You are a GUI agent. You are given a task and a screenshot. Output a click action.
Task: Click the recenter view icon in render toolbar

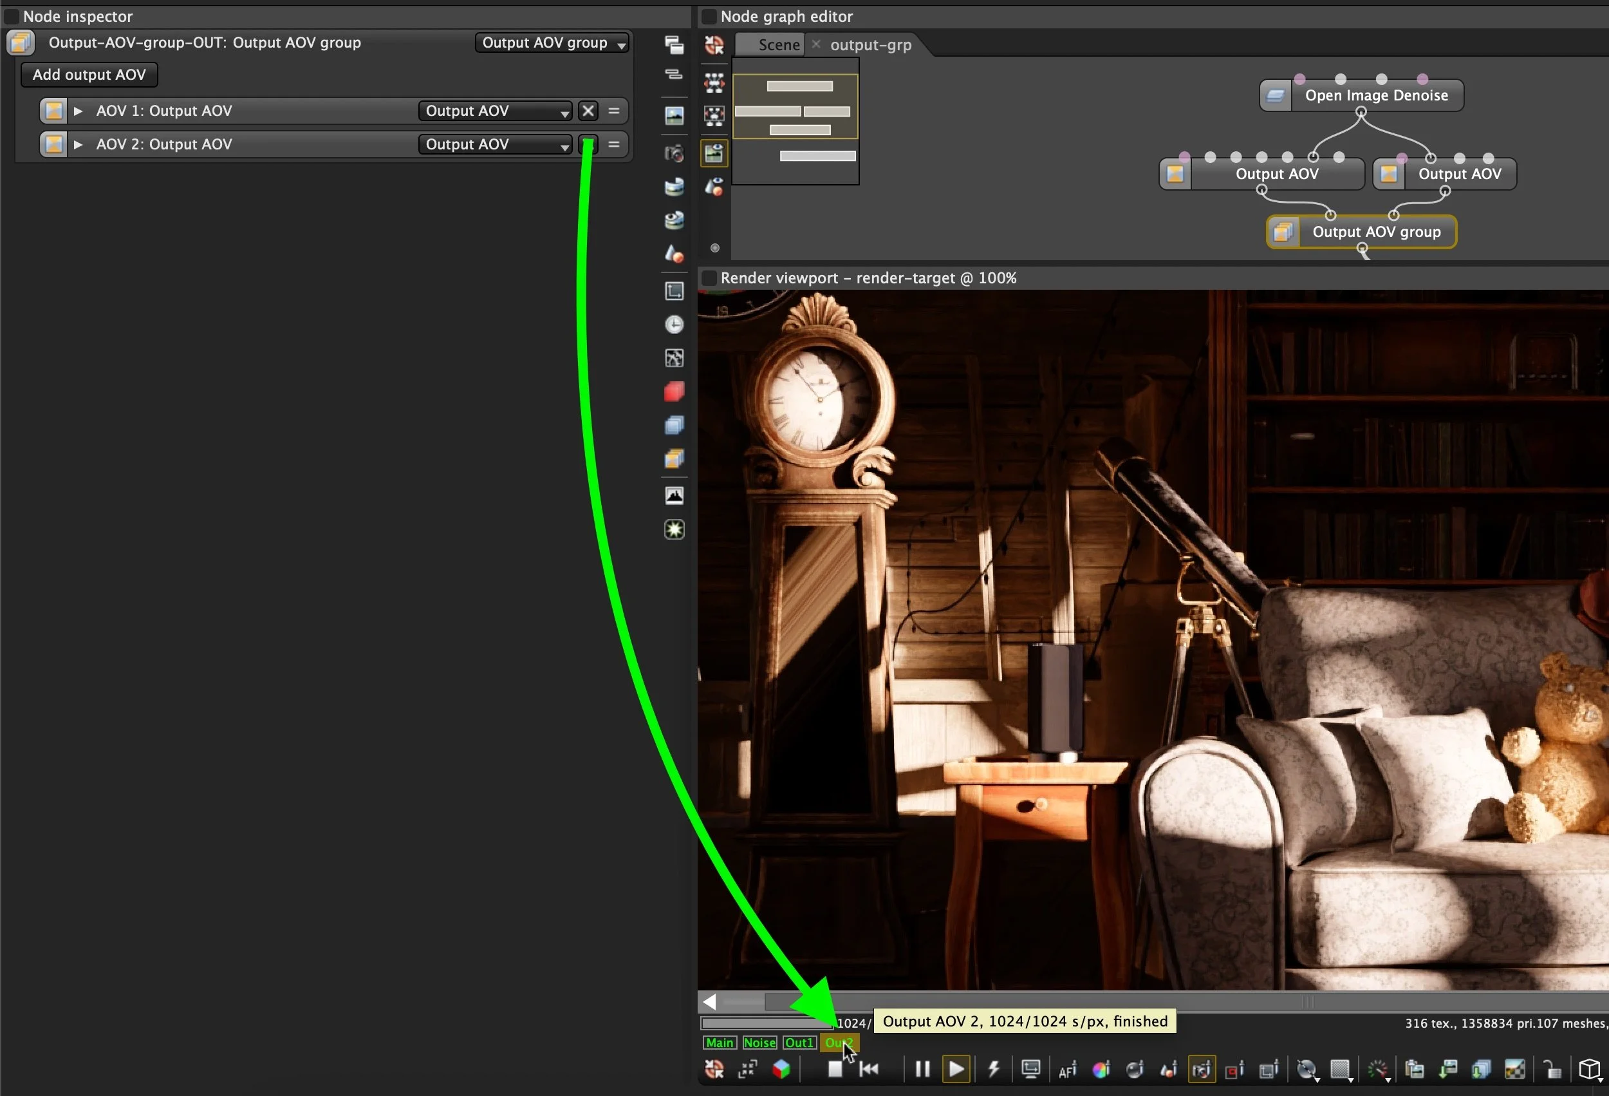pos(714,1070)
